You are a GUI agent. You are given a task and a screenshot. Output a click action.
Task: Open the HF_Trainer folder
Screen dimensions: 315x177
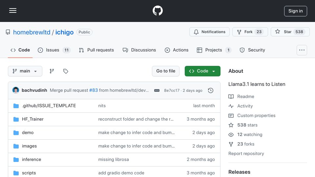33,119
